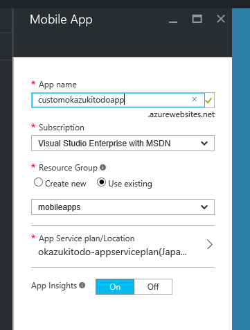Open the mobileapps resource group dropdown
250x330 pixels.
click(123, 207)
